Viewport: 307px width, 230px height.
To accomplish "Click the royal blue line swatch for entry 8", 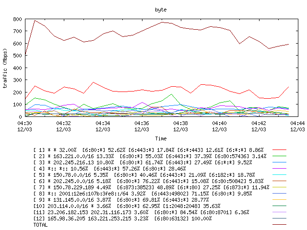I will (x=279, y=194).
